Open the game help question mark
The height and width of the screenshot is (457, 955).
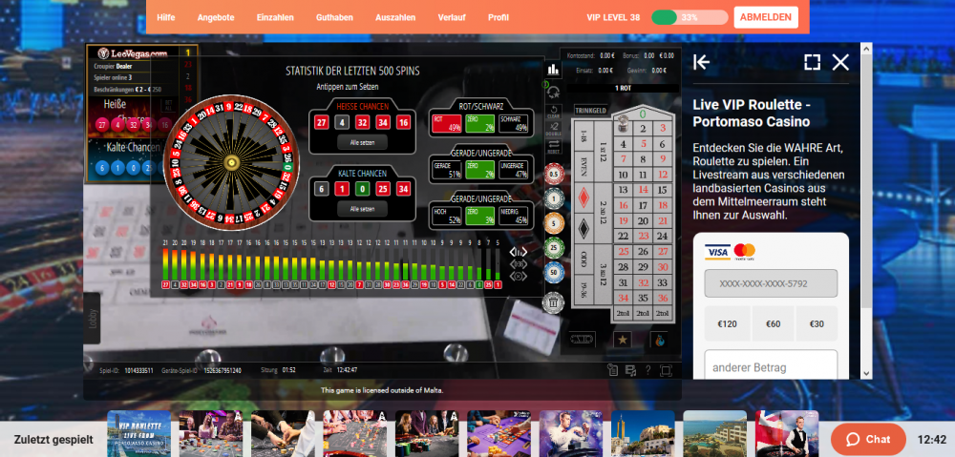[648, 370]
